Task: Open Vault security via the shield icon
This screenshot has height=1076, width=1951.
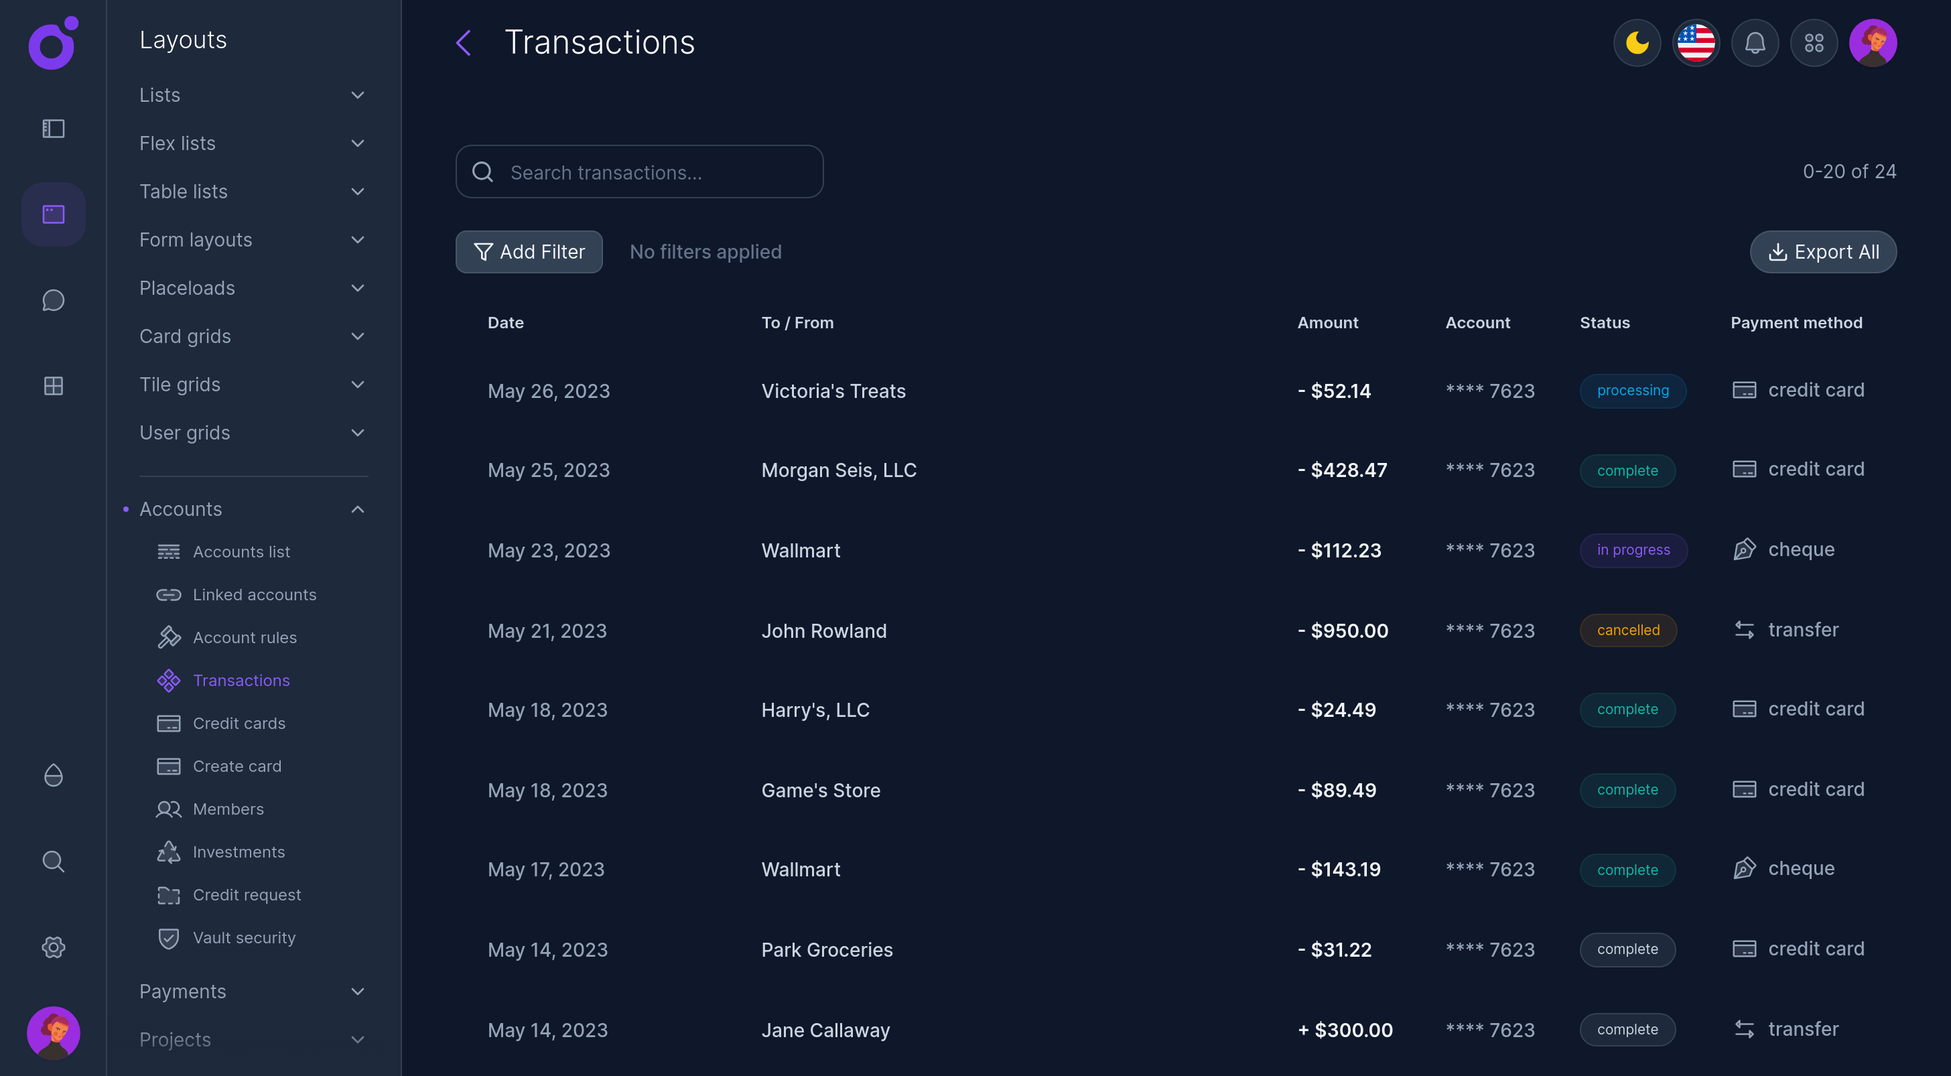Action: (168, 938)
